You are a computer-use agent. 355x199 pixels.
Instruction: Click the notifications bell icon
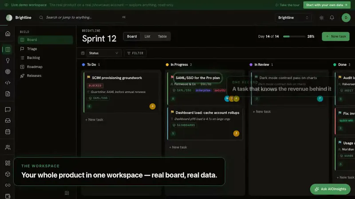pyautogui.click(x=332, y=18)
